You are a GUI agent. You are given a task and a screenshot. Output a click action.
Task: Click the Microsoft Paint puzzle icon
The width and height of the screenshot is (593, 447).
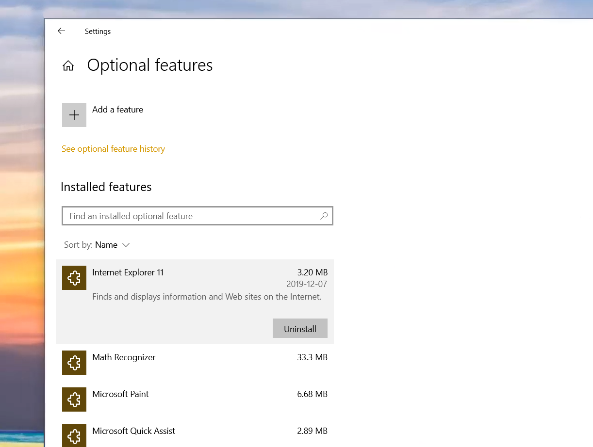[x=74, y=399]
